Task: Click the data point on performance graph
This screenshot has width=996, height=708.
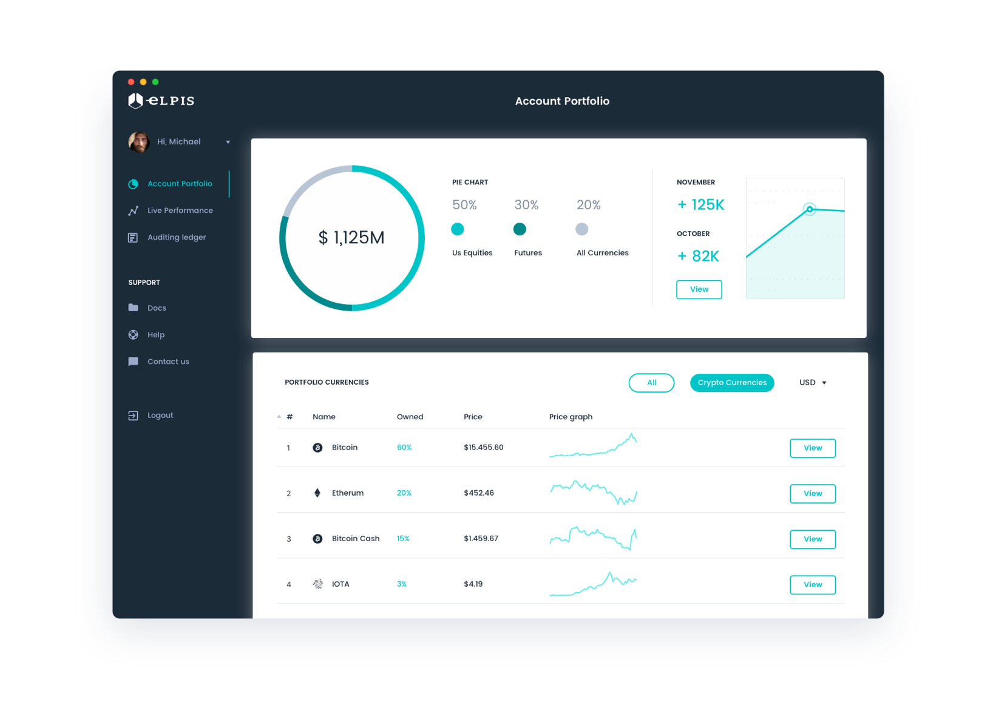Action: click(810, 209)
